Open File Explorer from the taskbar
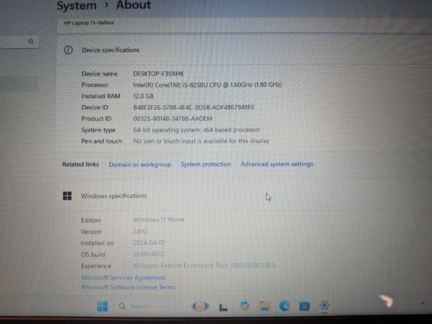The width and height of the screenshot is (432, 324). (x=265, y=306)
